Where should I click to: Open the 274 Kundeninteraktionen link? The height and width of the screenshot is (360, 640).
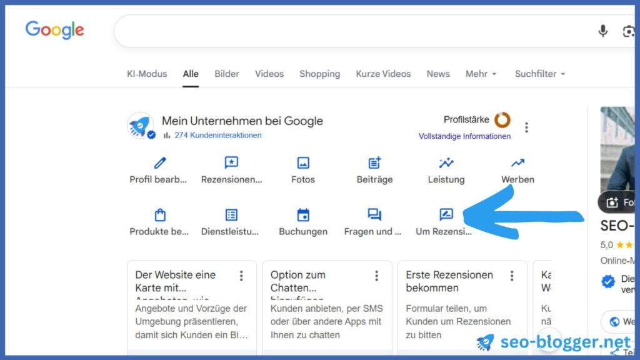[x=217, y=135]
